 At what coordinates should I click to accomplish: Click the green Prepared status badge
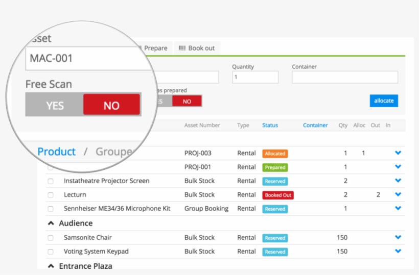pyautogui.click(x=275, y=167)
